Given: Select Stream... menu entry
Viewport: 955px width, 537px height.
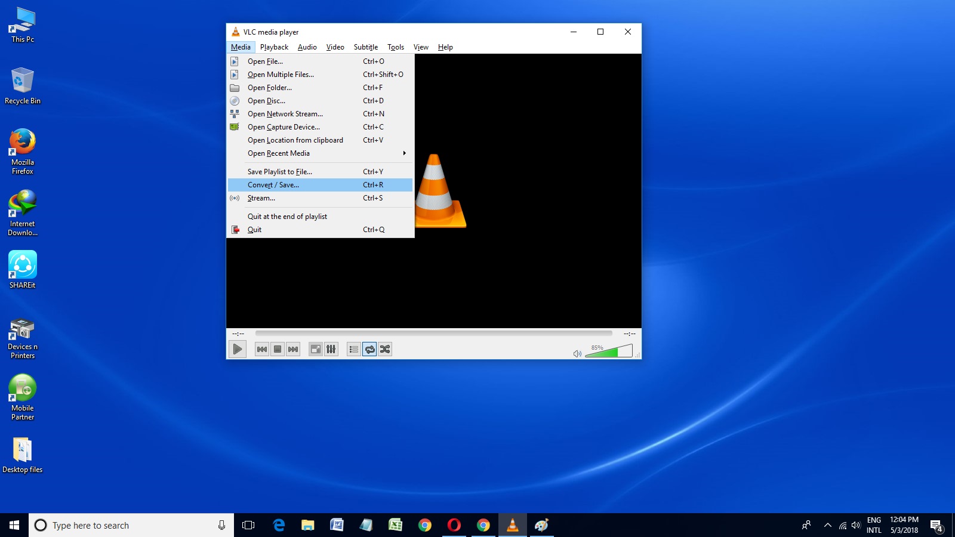Looking at the screenshot, I should tap(321, 198).
